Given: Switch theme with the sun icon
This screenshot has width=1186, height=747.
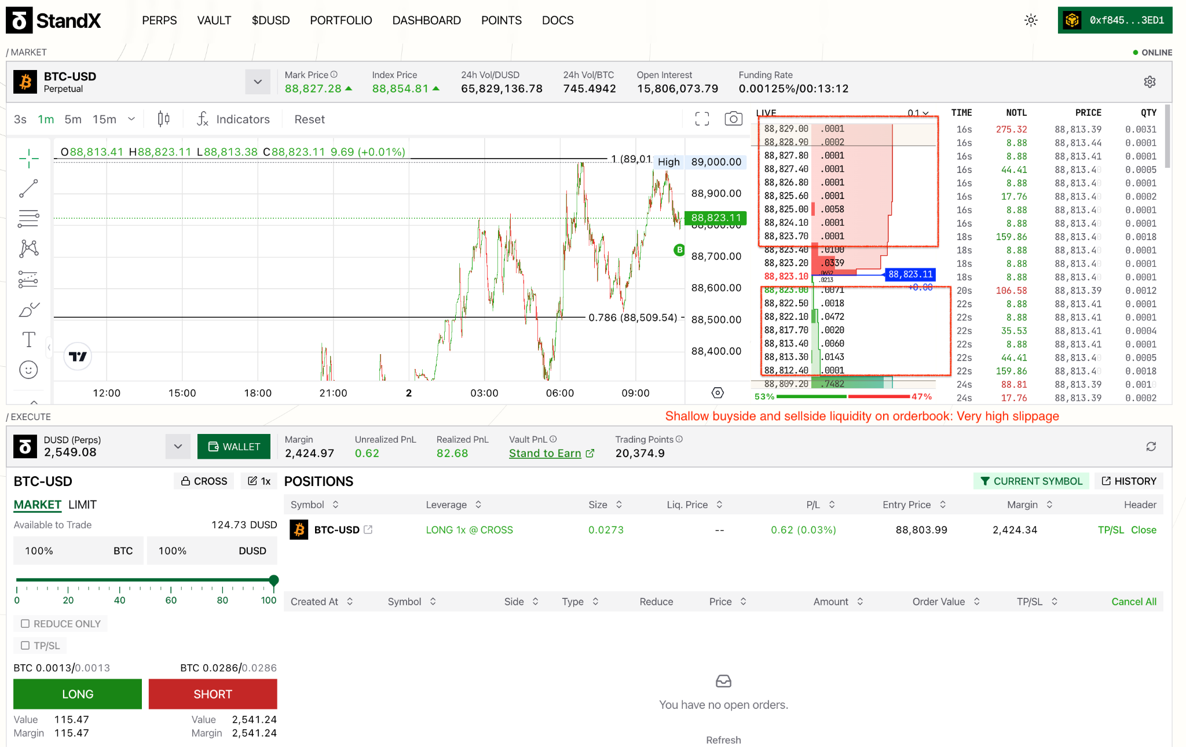Looking at the screenshot, I should point(1031,20).
